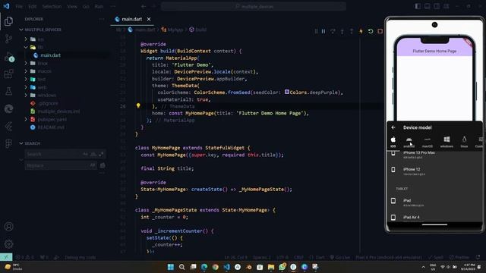Trigger Flutter Hot Reload lightning icon
The image size is (486, 273).
[361, 31]
